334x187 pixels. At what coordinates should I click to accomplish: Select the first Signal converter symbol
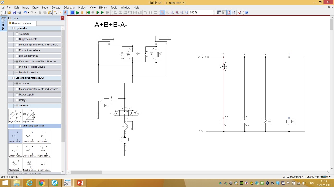click(x=15, y=116)
